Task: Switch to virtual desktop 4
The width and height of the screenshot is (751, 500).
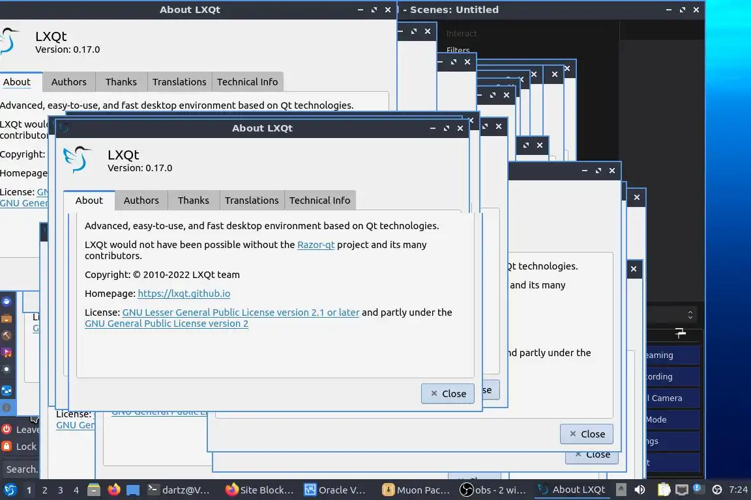Action: pos(76,490)
